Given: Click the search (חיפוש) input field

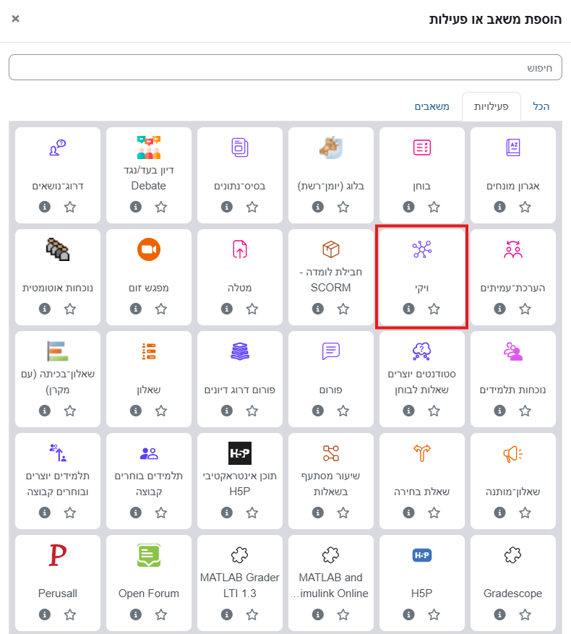Looking at the screenshot, I should coord(285,67).
